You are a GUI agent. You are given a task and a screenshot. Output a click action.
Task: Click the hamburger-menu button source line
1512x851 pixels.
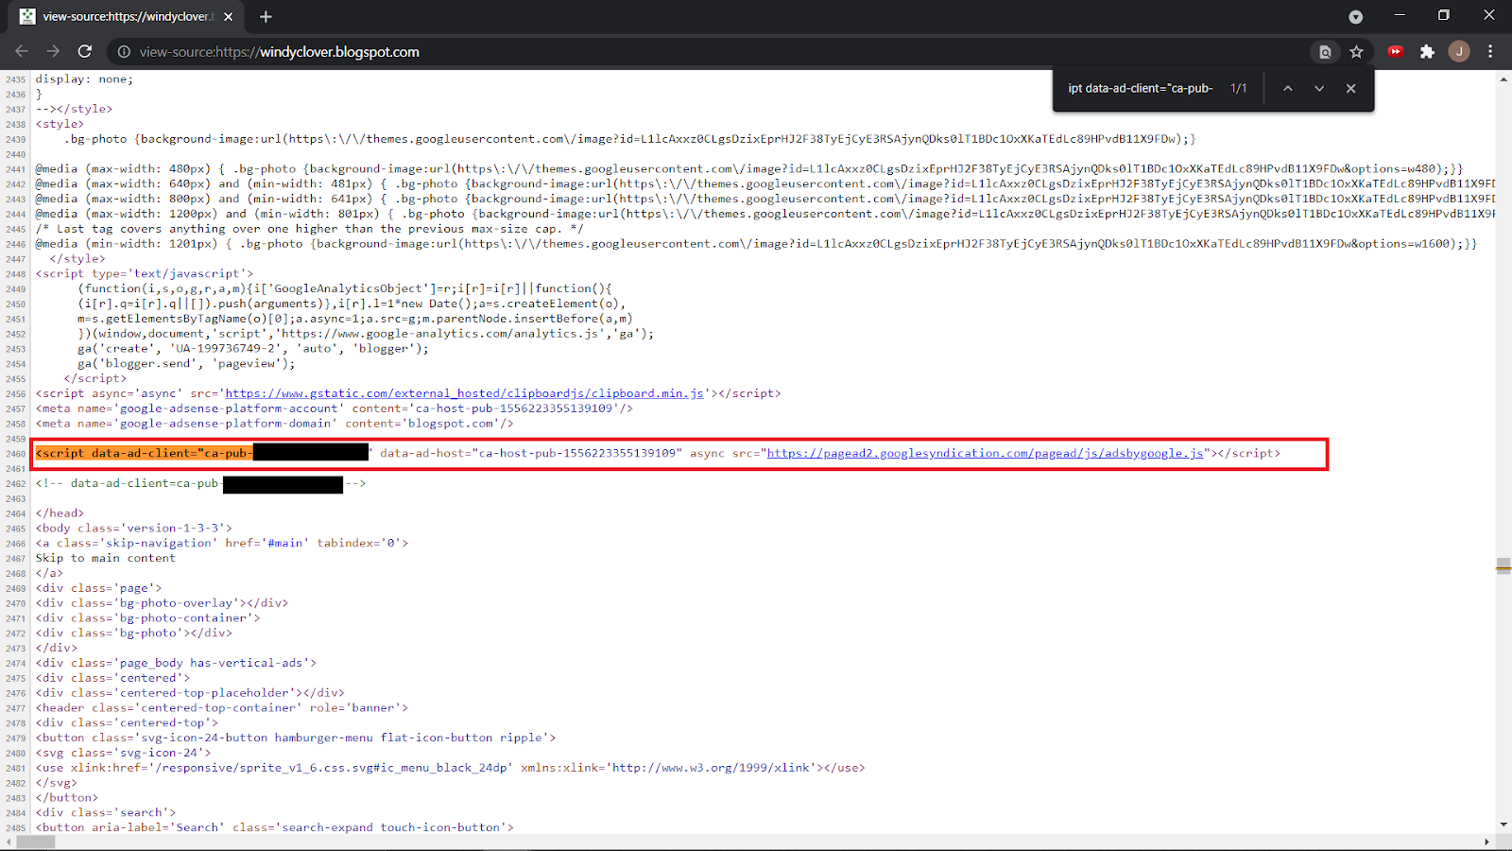tap(296, 738)
